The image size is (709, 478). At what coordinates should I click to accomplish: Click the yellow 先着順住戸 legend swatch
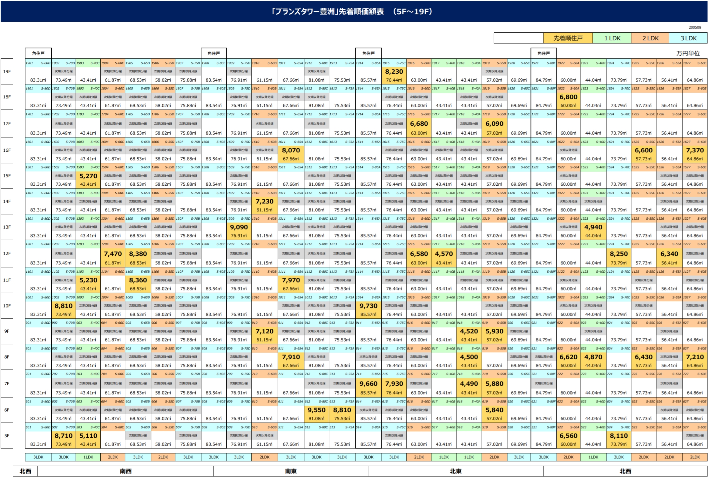[x=568, y=38]
